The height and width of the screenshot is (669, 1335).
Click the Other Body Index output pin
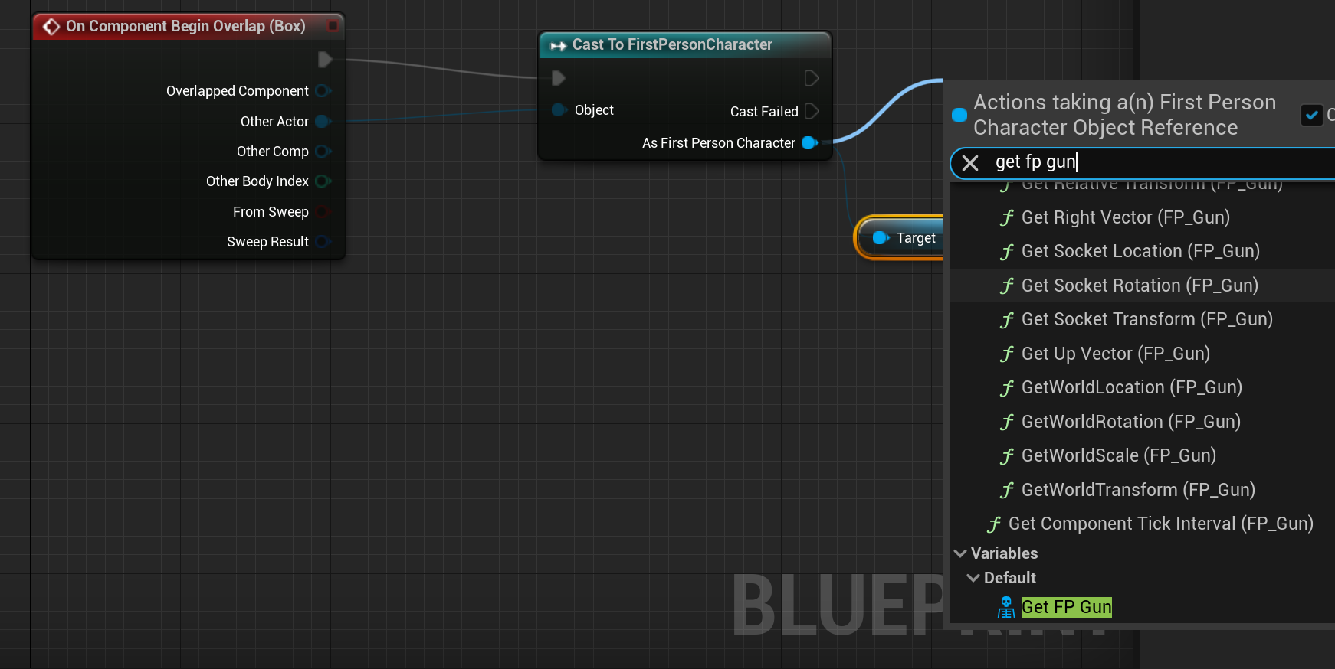[x=323, y=181]
